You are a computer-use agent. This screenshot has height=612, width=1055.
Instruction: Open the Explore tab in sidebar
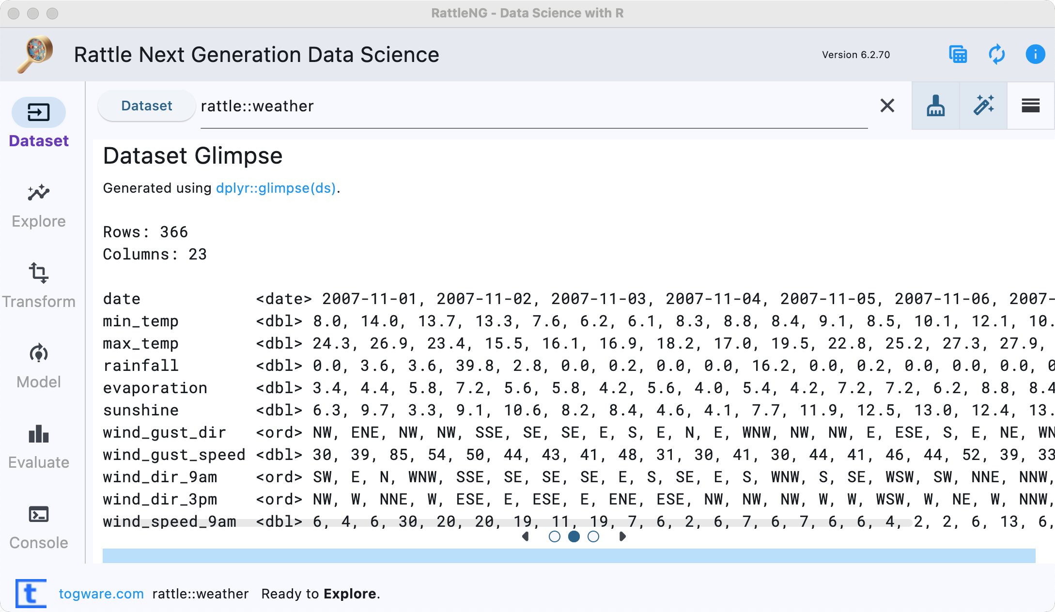(39, 206)
